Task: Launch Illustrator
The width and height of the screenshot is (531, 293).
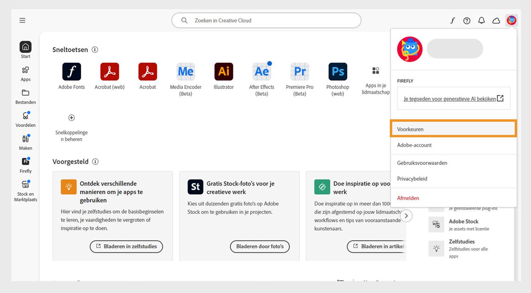Action: pos(224,76)
